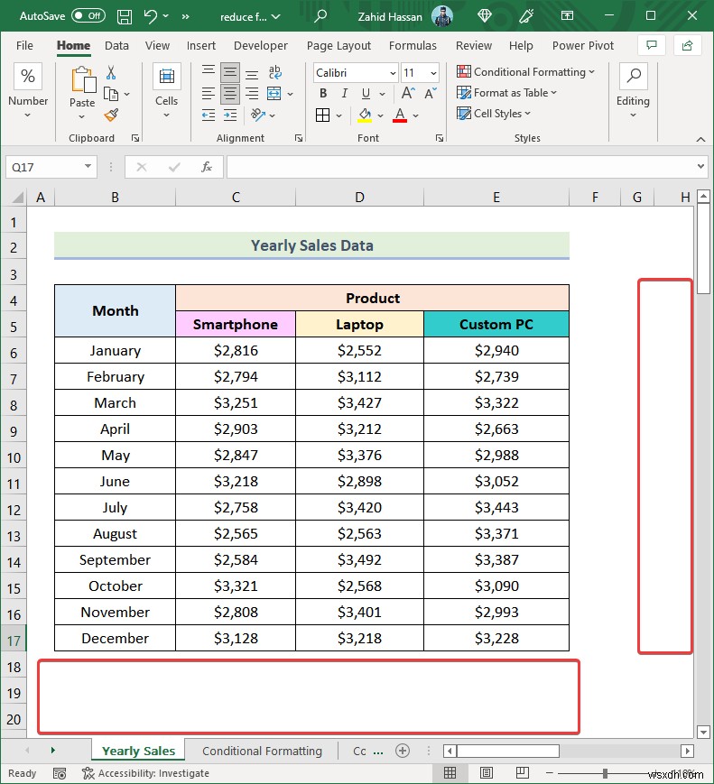Switch to Page Layout view icon
The image size is (714, 784).
point(487,773)
